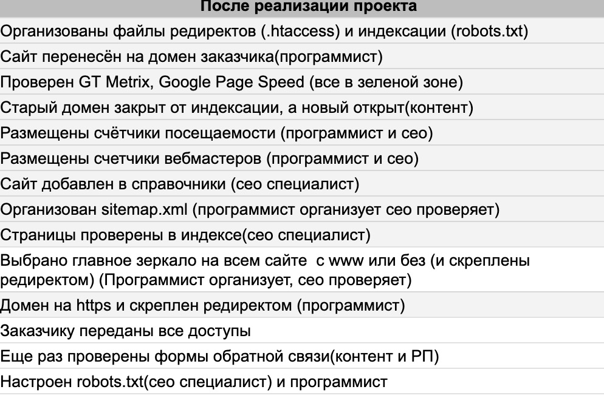Image resolution: width=604 pixels, height=398 pixels.
Task: Click the row about .htaccess redirect files
Action: pos(264,32)
